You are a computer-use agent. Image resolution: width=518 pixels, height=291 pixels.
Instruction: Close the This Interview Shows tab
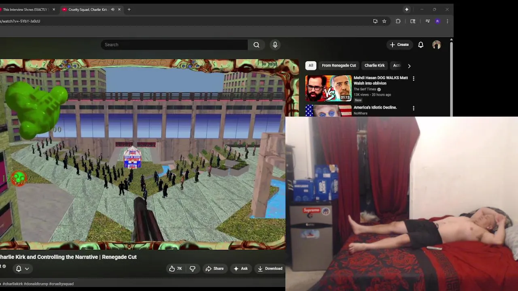[x=53, y=9]
